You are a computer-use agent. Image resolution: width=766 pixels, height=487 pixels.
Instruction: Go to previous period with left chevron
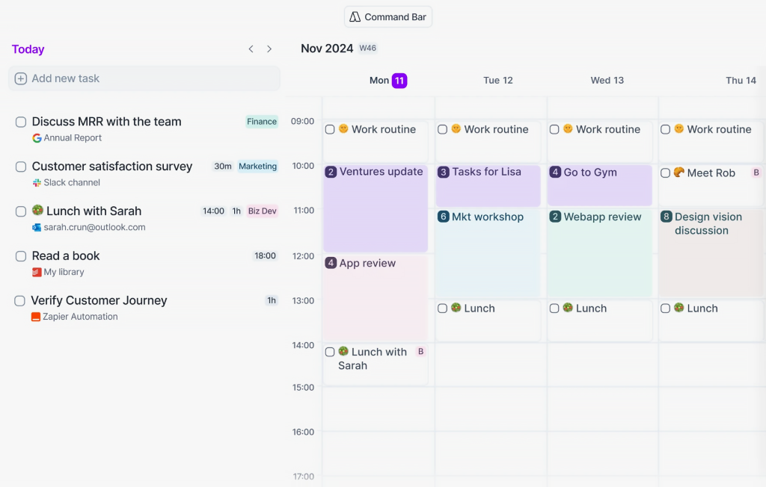click(251, 49)
